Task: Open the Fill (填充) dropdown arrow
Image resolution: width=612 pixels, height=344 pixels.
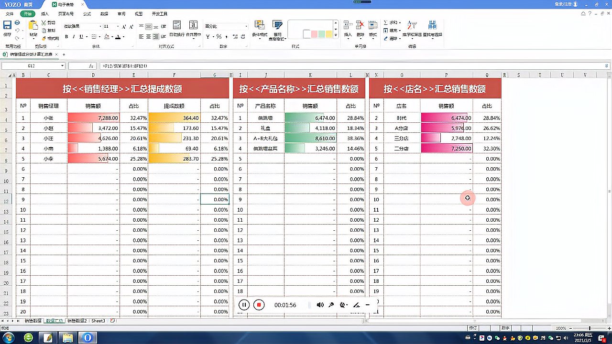Action: tap(400, 30)
